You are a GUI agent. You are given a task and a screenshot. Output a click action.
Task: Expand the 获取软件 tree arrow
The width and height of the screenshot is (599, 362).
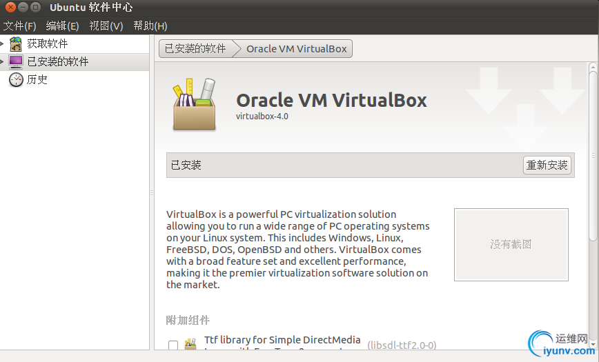pos(2,44)
